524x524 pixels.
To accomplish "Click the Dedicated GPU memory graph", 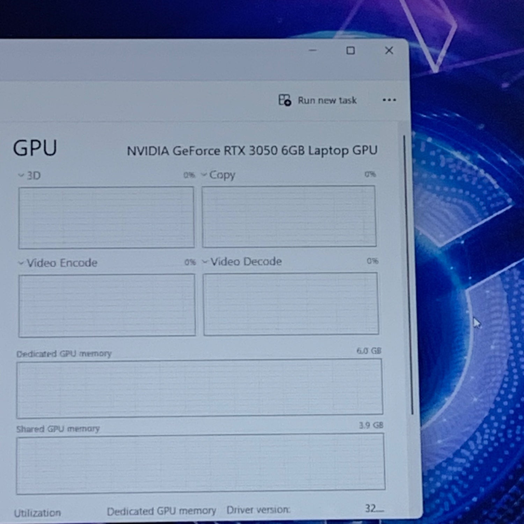I will pyautogui.click(x=199, y=388).
